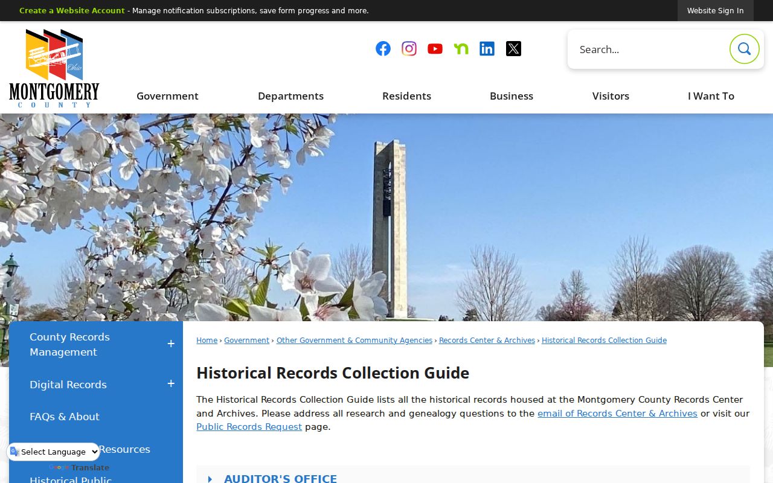This screenshot has width=773, height=483.
Task: Open the YouTube social icon
Action: (435, 49)
